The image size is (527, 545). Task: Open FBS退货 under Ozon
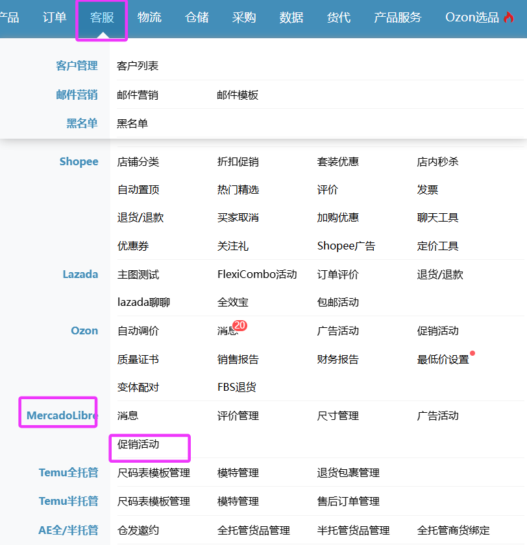237,388
